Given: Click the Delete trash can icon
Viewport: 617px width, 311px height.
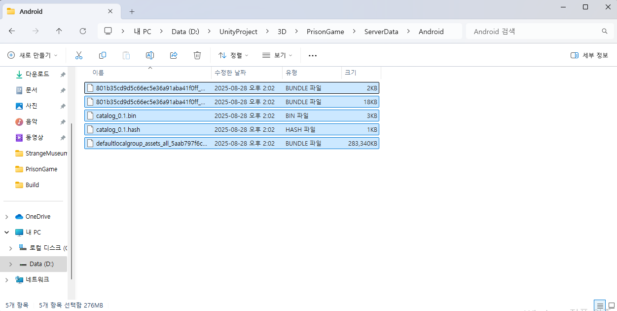Looking at the screenshot, I should coord(197,55).
